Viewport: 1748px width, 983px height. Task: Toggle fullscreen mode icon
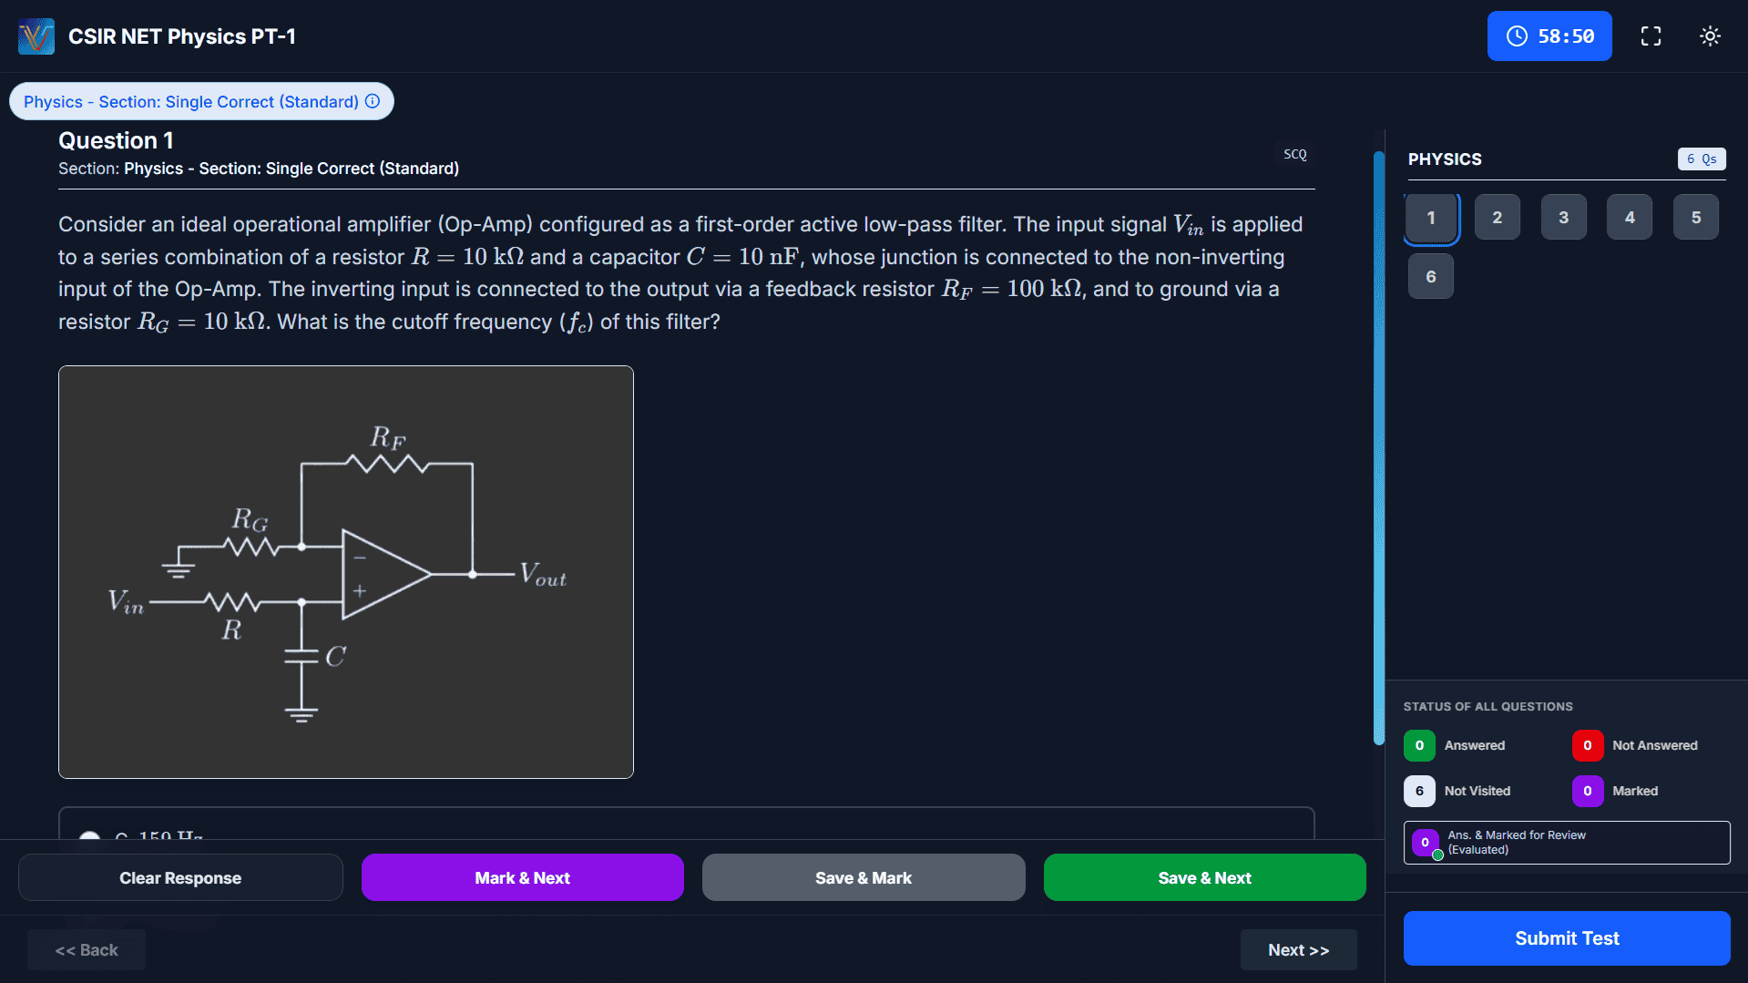[1651, 36]
